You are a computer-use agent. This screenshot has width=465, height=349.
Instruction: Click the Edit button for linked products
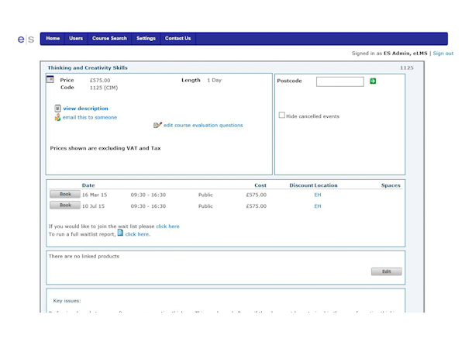click(387, 271)
